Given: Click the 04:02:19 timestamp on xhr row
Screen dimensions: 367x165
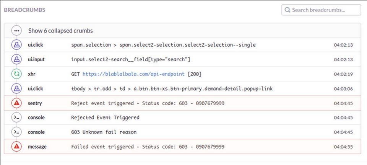Looking at the screenshot, I should 343,74.
